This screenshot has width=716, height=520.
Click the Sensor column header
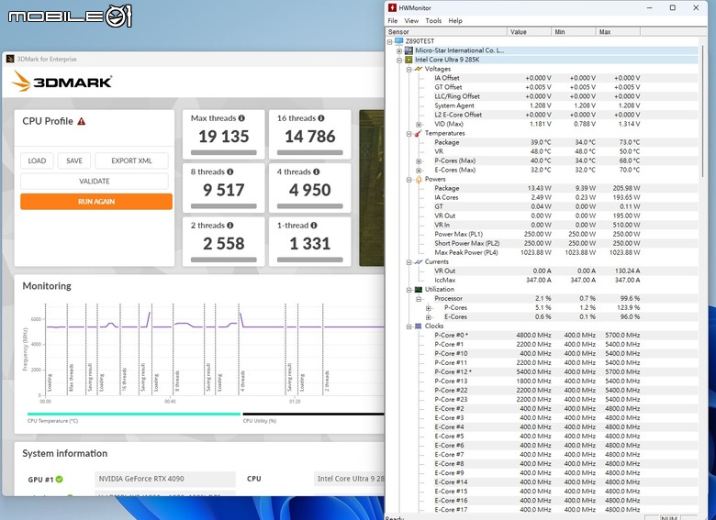[x=447, y=31]
